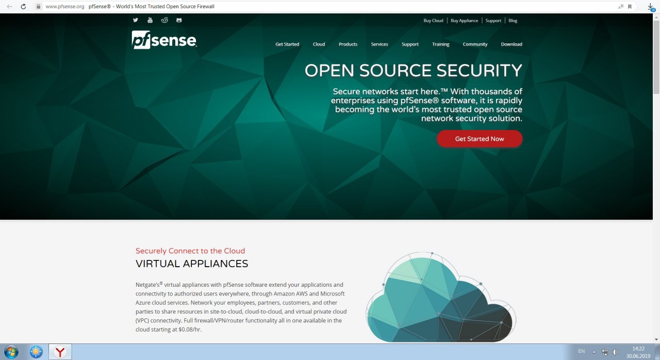Click the OPEN SOURCE SECURITY headline
This screenshot has height=360, width=660.
[414, 71]
